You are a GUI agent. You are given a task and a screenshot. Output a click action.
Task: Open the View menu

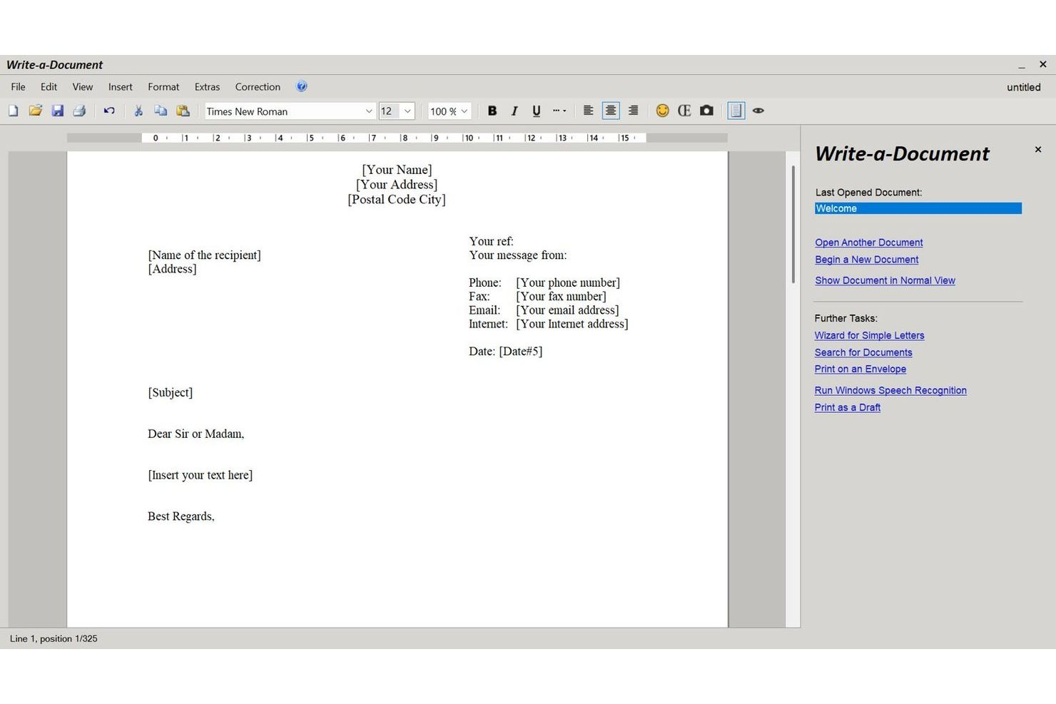83,87
